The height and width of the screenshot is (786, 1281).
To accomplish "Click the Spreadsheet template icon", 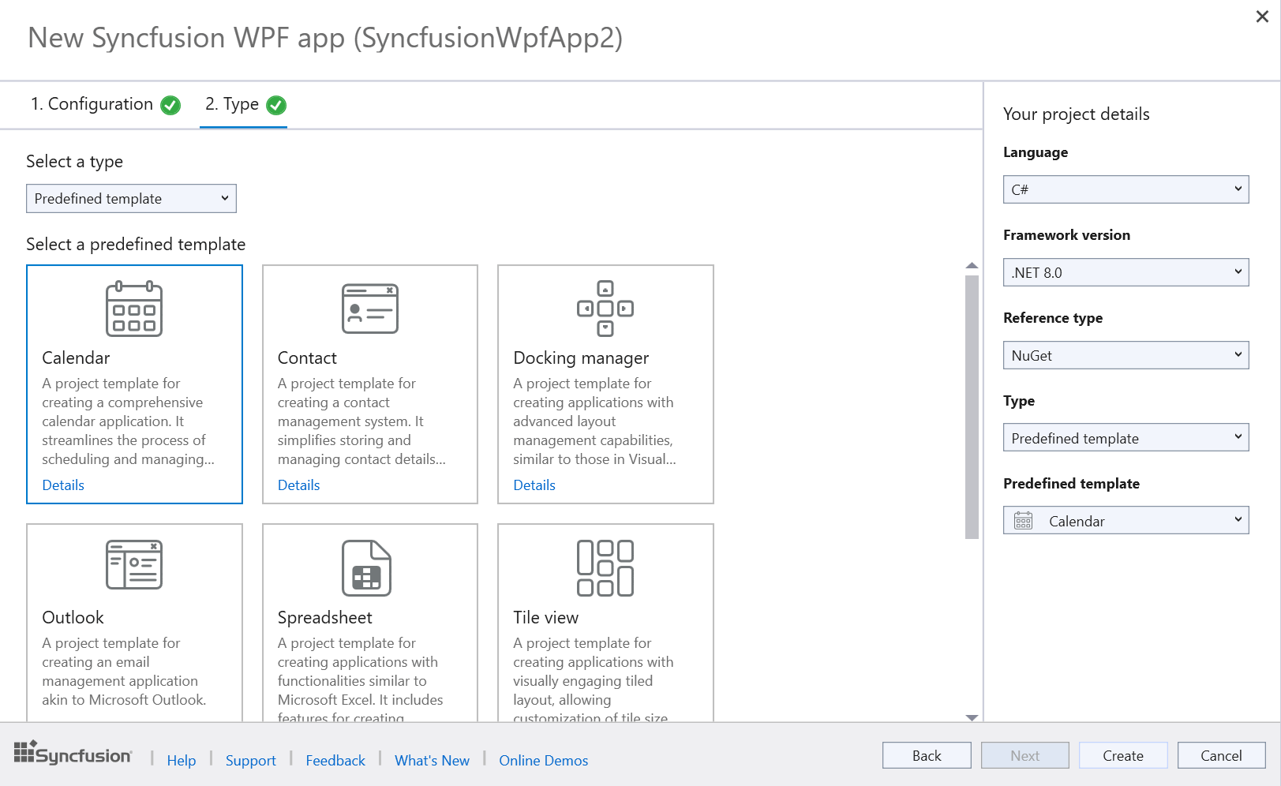I will click(x=366, y=567).
